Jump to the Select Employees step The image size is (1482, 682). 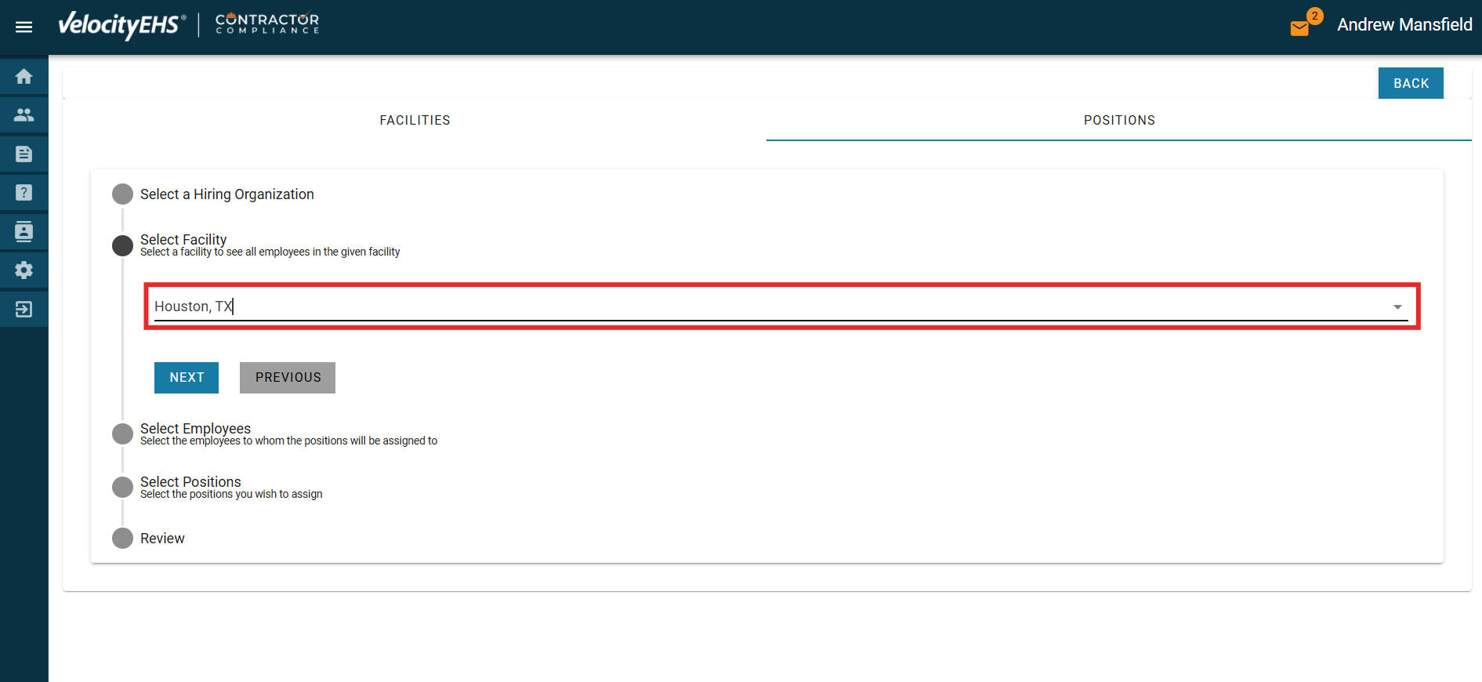[x=195, y=429]
